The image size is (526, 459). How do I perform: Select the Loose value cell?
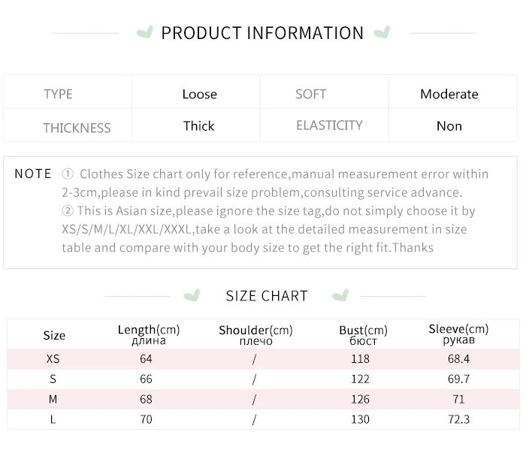[199, 94]
